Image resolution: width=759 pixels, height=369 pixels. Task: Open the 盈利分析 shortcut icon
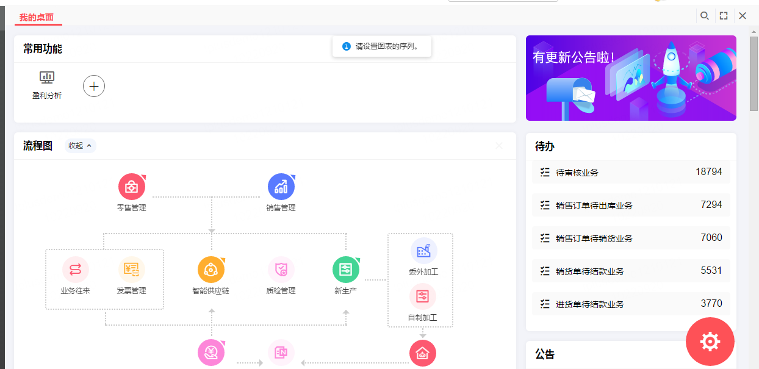47,77
